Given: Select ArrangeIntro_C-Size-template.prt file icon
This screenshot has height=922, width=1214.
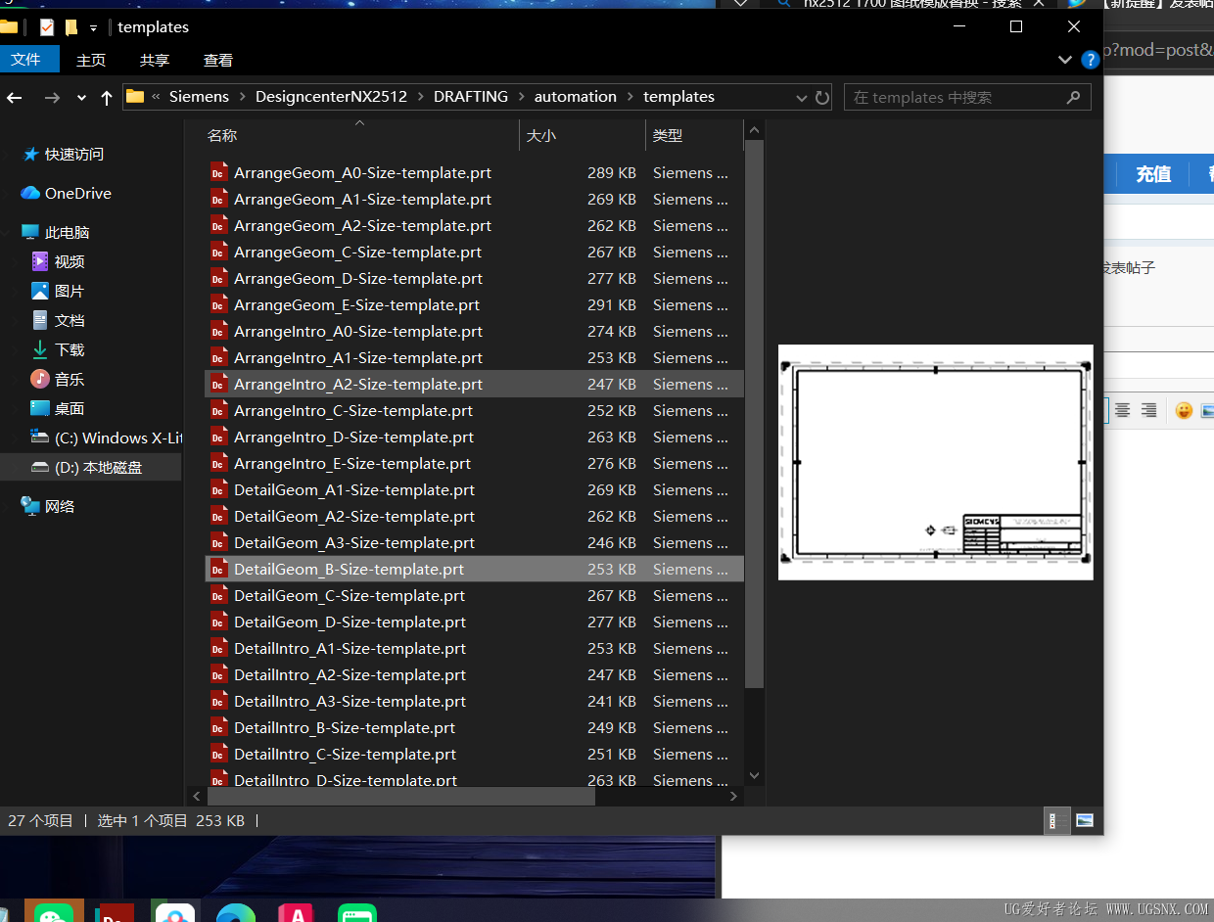Looking at the screenshot, I should click(218, 410).
